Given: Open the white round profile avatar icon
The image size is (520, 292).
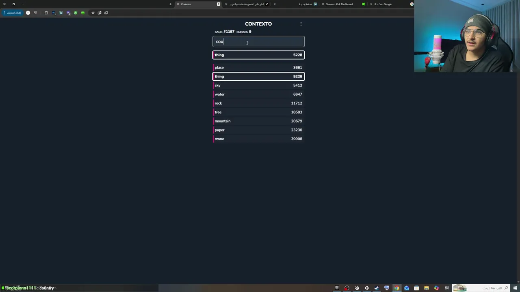Looking at the screenshot, I should pos(28,13).
